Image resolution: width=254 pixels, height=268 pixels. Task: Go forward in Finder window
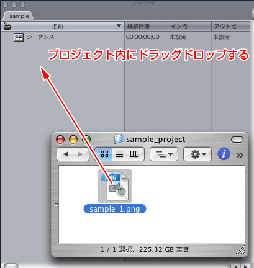(x=81, y=154)
